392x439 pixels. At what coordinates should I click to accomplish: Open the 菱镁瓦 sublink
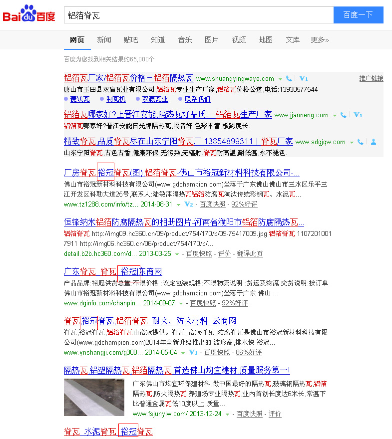[x=80, y=99]
